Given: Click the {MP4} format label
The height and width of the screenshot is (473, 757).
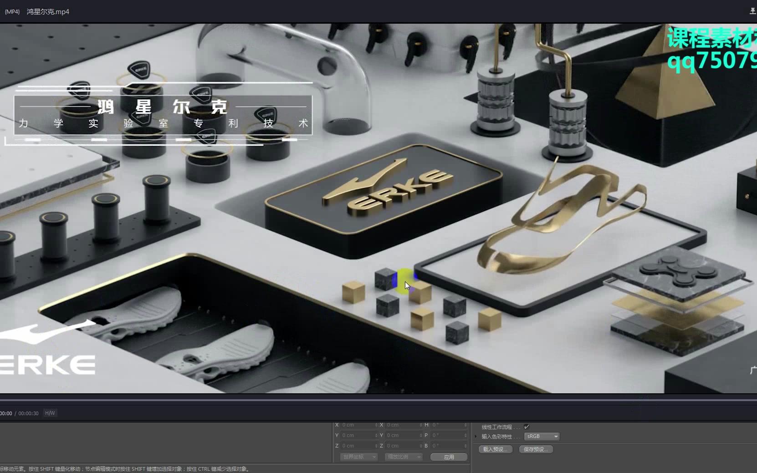Looking at the screenshot, I should click(12, 12).
